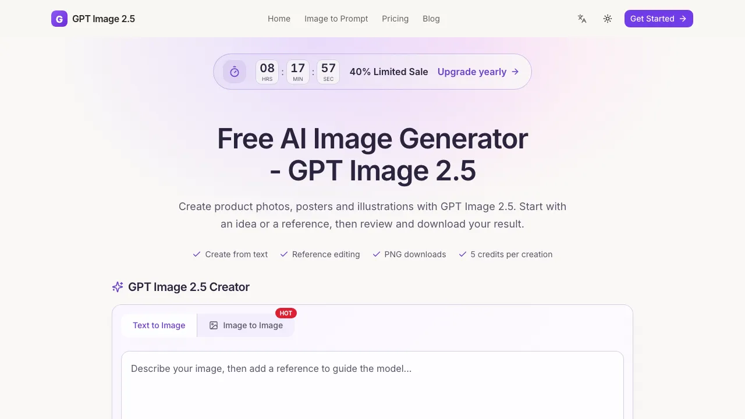This screenshot has width=745, height=419.
Task: Click the 17 MIN countdown box
Action: tap(298, 72)
